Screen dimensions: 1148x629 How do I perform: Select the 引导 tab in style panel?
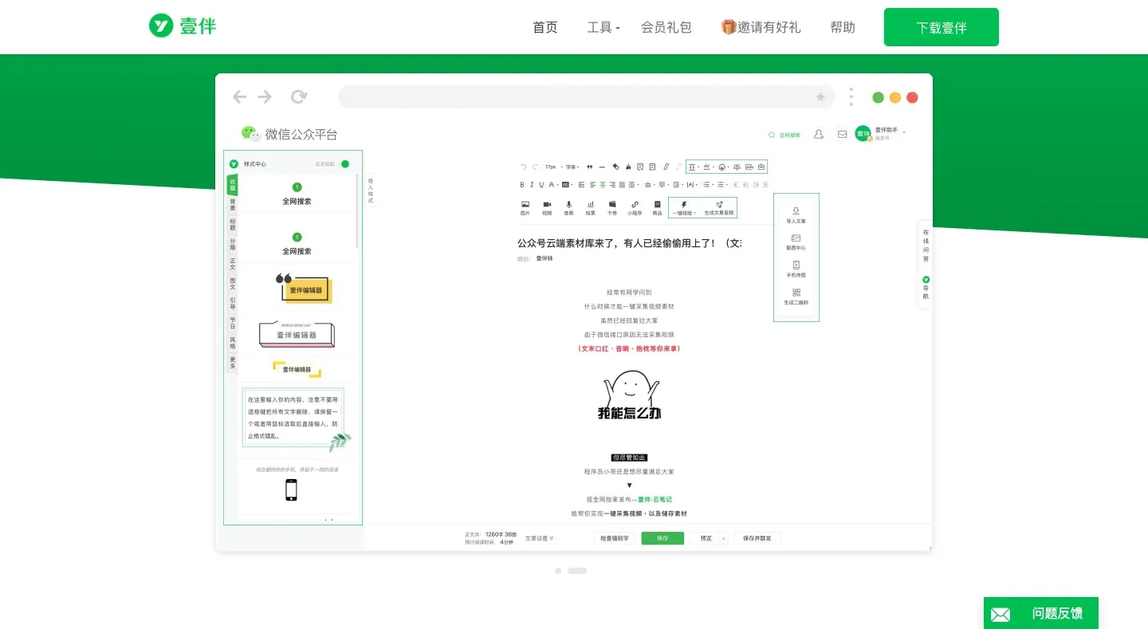pyautogui.click(x=233, y=304)
